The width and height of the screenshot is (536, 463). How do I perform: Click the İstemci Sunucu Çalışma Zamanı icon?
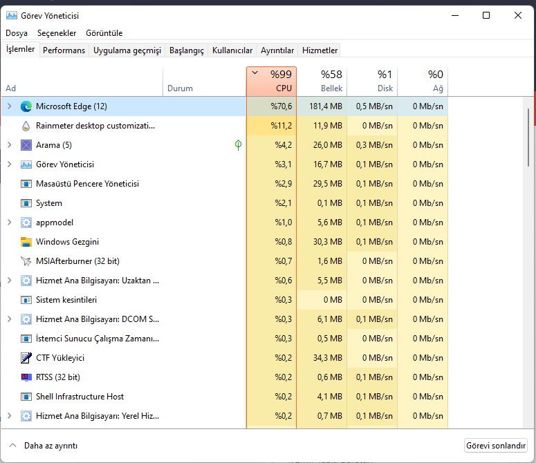point(26,339)
